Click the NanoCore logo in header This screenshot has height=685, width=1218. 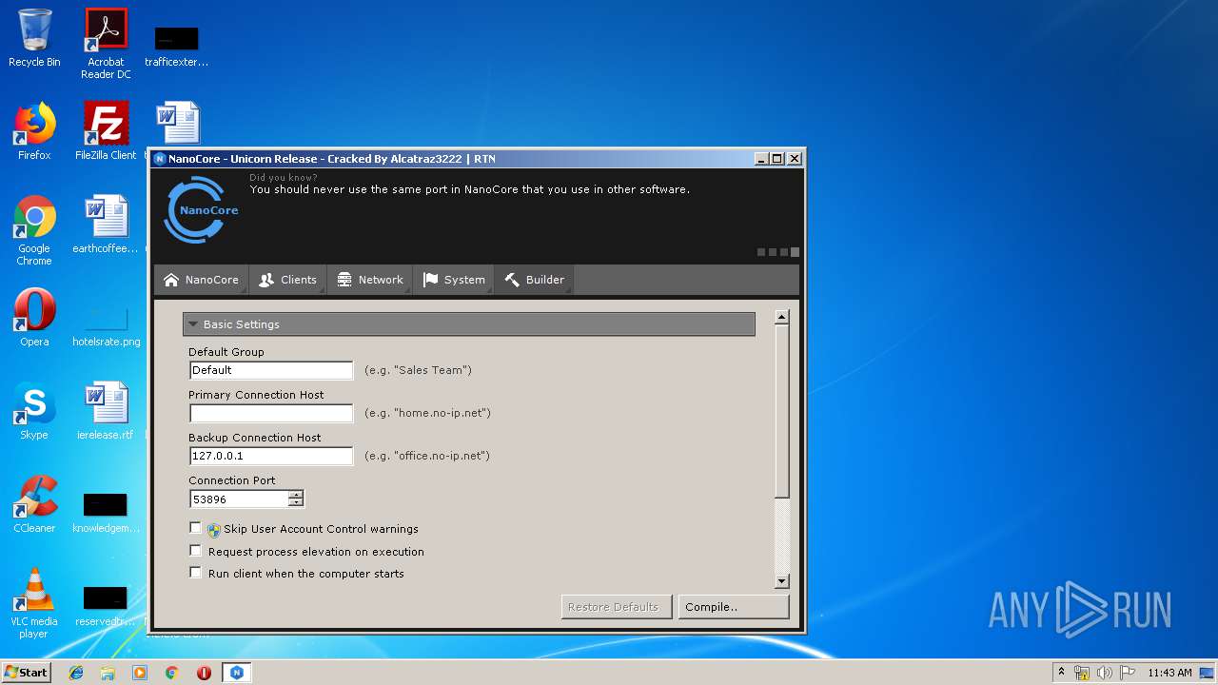click(201, 210)
